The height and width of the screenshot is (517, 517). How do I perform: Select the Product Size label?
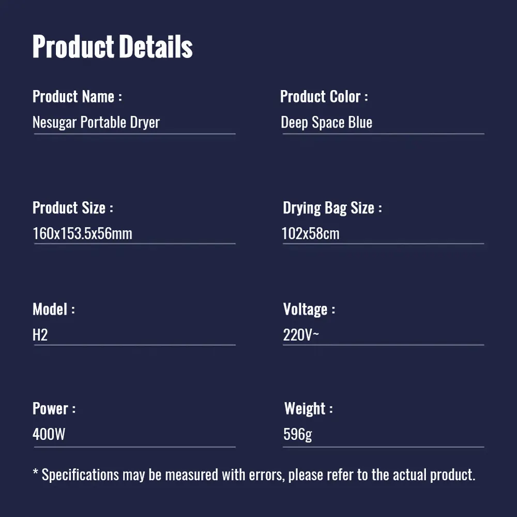(x=72, y=208)
